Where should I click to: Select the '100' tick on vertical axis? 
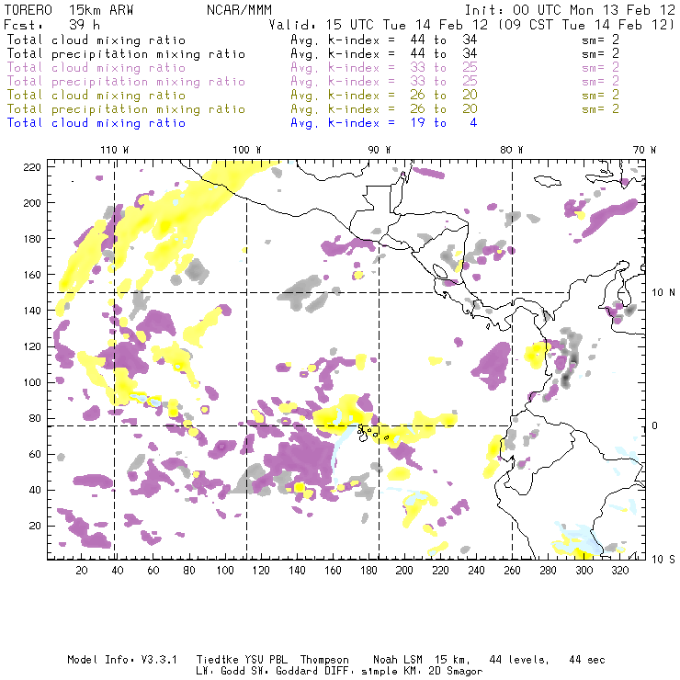(32, 382)
